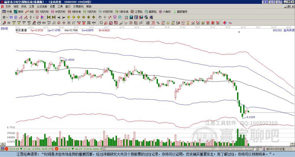Screen dimensions: 295x157
Task: Select the red pencil drawing tool
Action: click(4, 23)
